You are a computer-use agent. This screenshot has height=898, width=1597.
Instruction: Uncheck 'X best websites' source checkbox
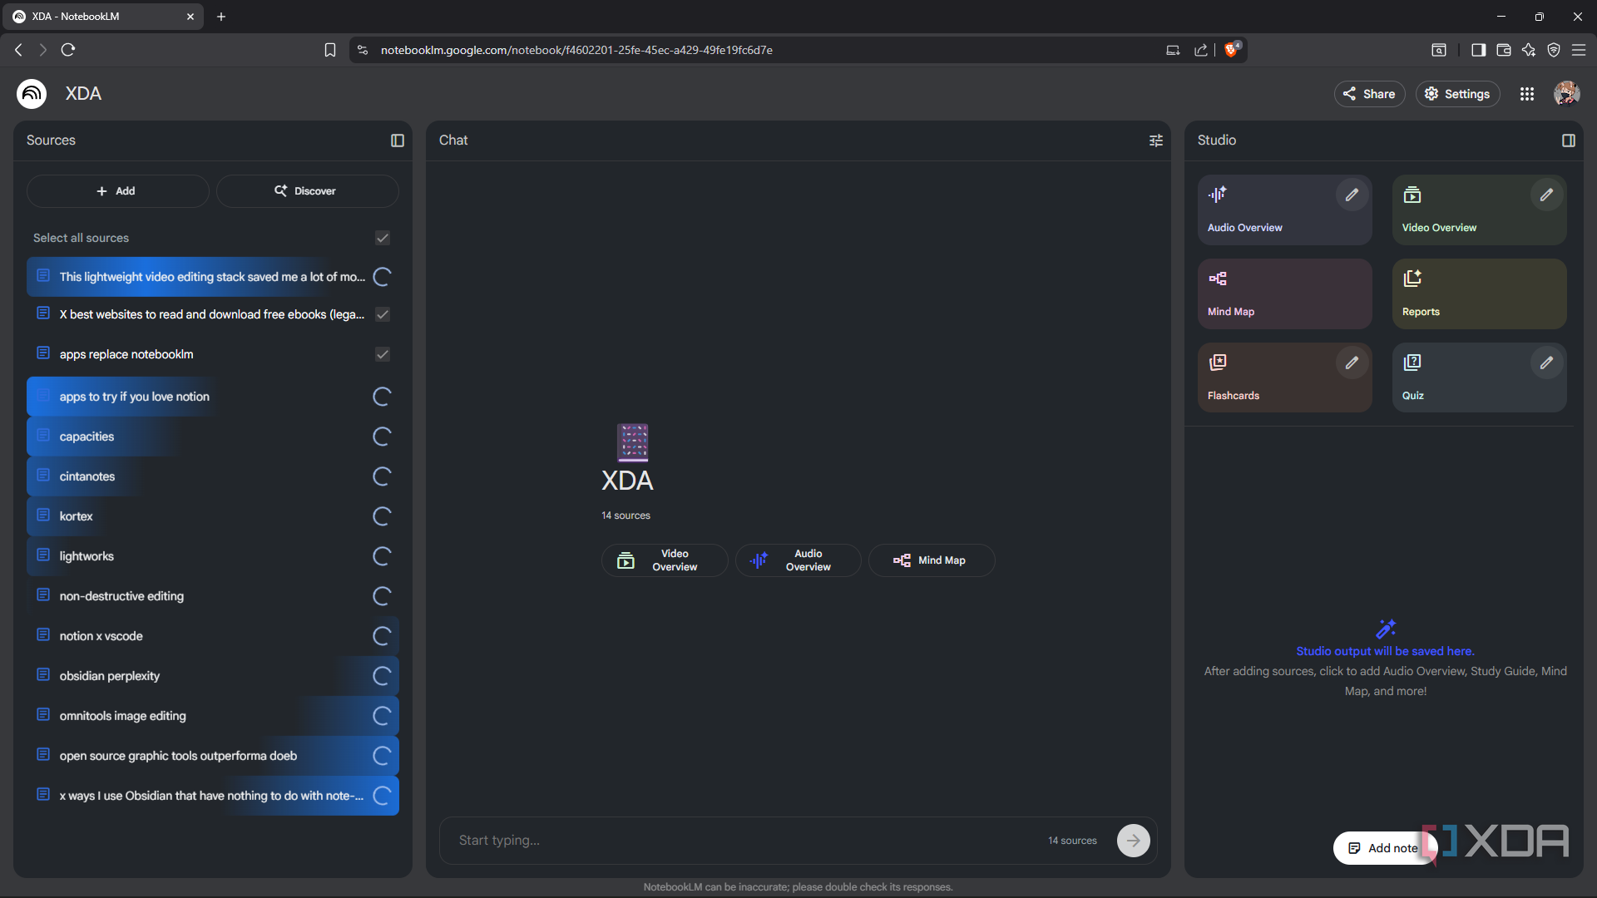pyautogui.click(x=383, y=314)
